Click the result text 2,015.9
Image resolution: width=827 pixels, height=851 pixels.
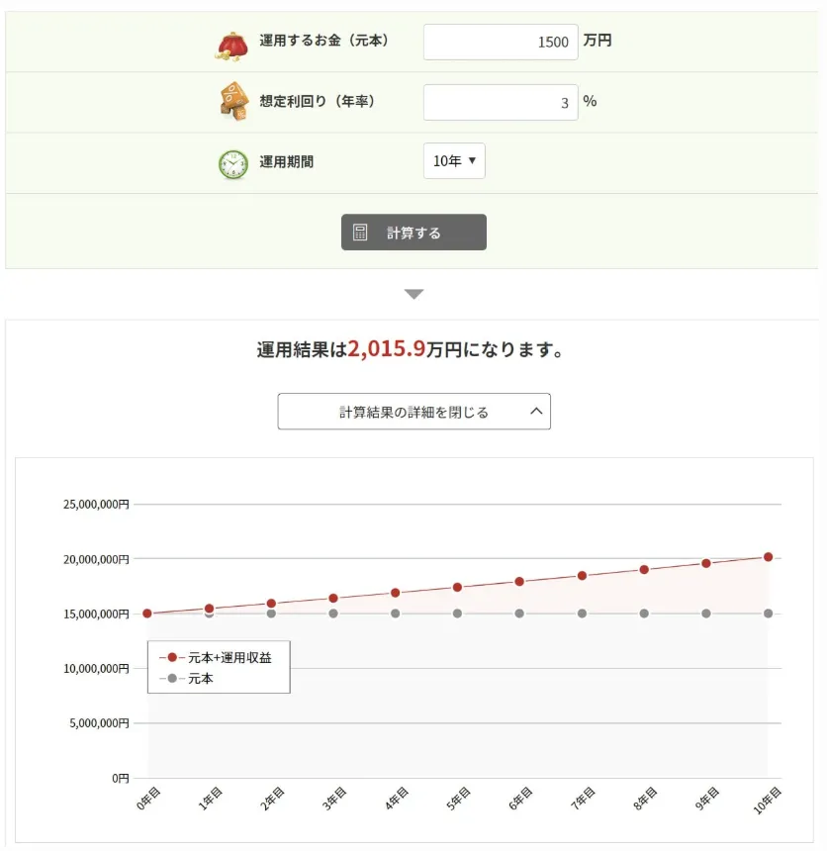387,348
